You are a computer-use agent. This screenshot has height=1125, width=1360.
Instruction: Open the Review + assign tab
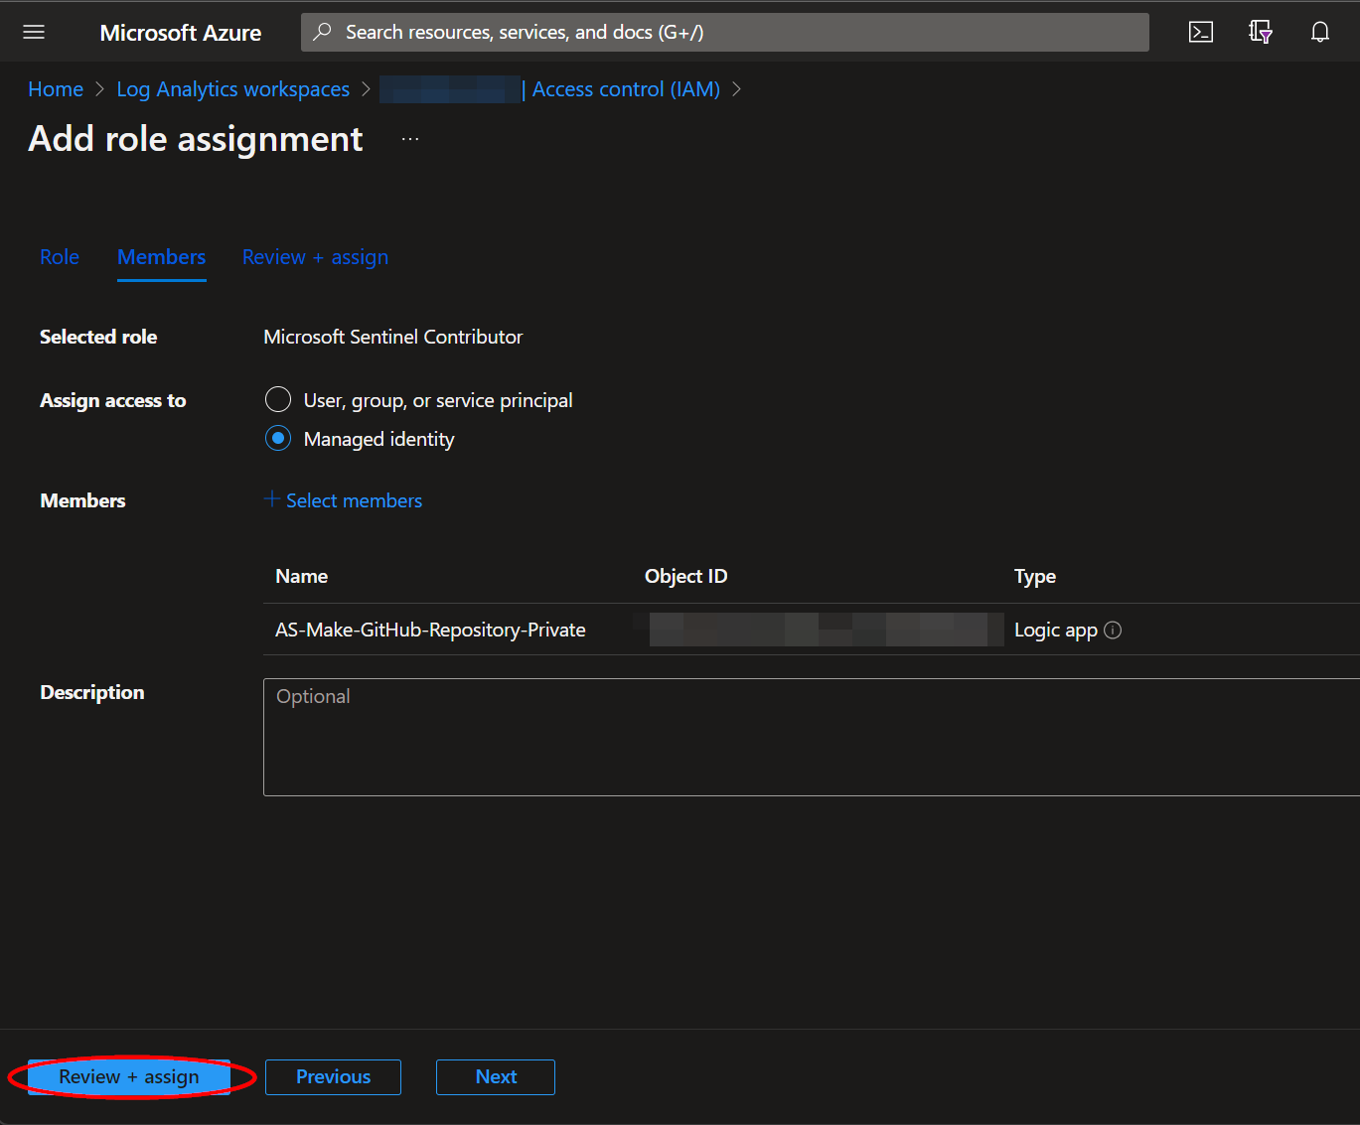[315, 257]
